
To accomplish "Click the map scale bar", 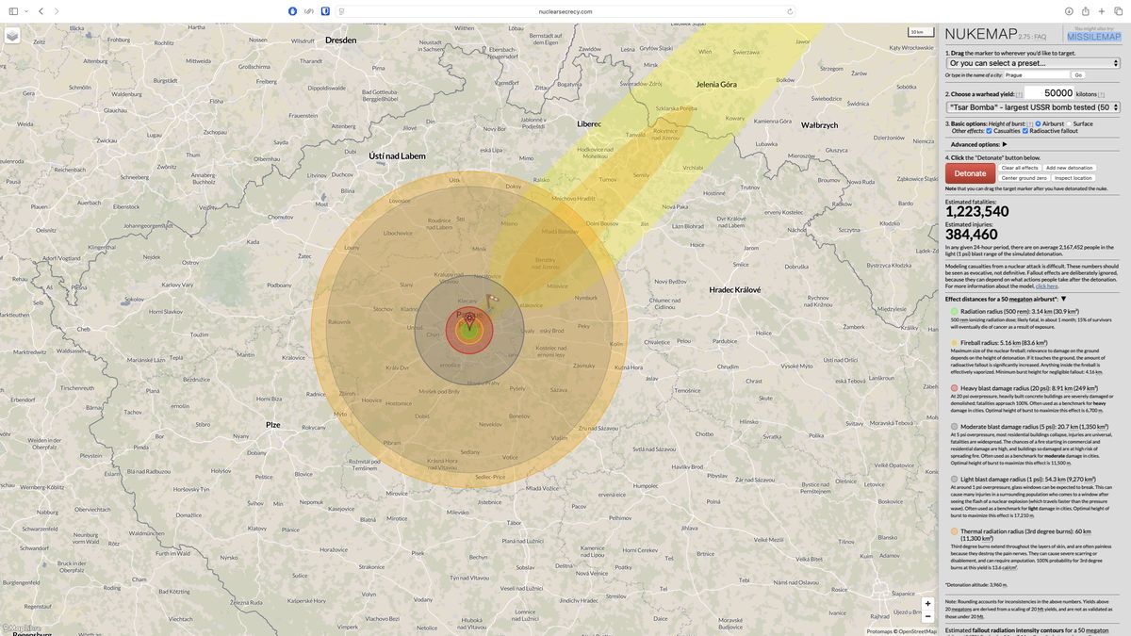I will 920,33.
